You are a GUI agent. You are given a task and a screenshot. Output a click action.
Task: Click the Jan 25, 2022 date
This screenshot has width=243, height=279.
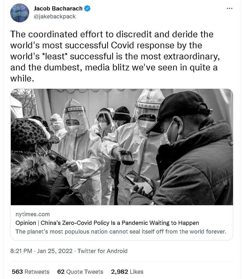point(55,251)
